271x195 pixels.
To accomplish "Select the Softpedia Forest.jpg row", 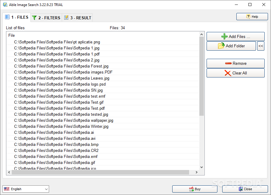I will coord(103,66).
